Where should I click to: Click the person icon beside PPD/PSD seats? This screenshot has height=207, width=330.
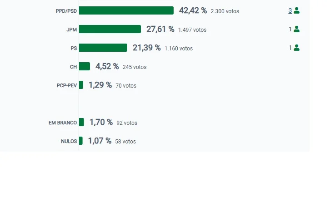point(296,10)
